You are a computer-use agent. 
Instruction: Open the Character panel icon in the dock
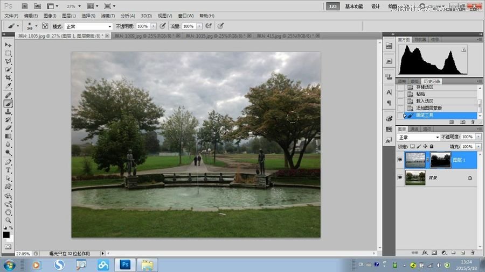[389, 92]
